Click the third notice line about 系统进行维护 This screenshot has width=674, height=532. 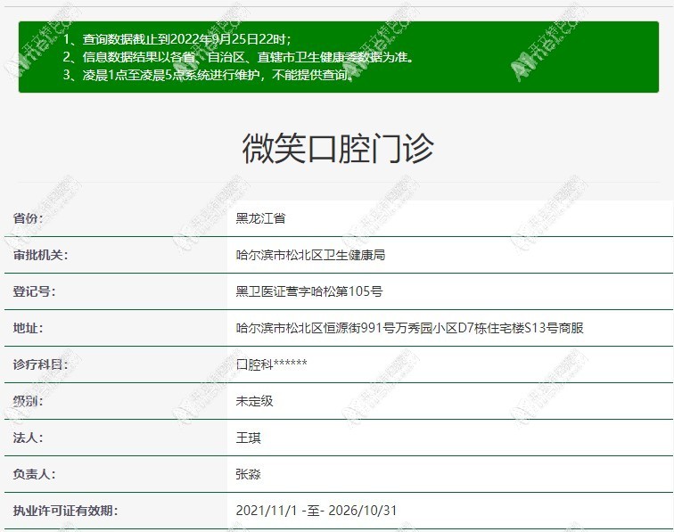tap(207, 75)
